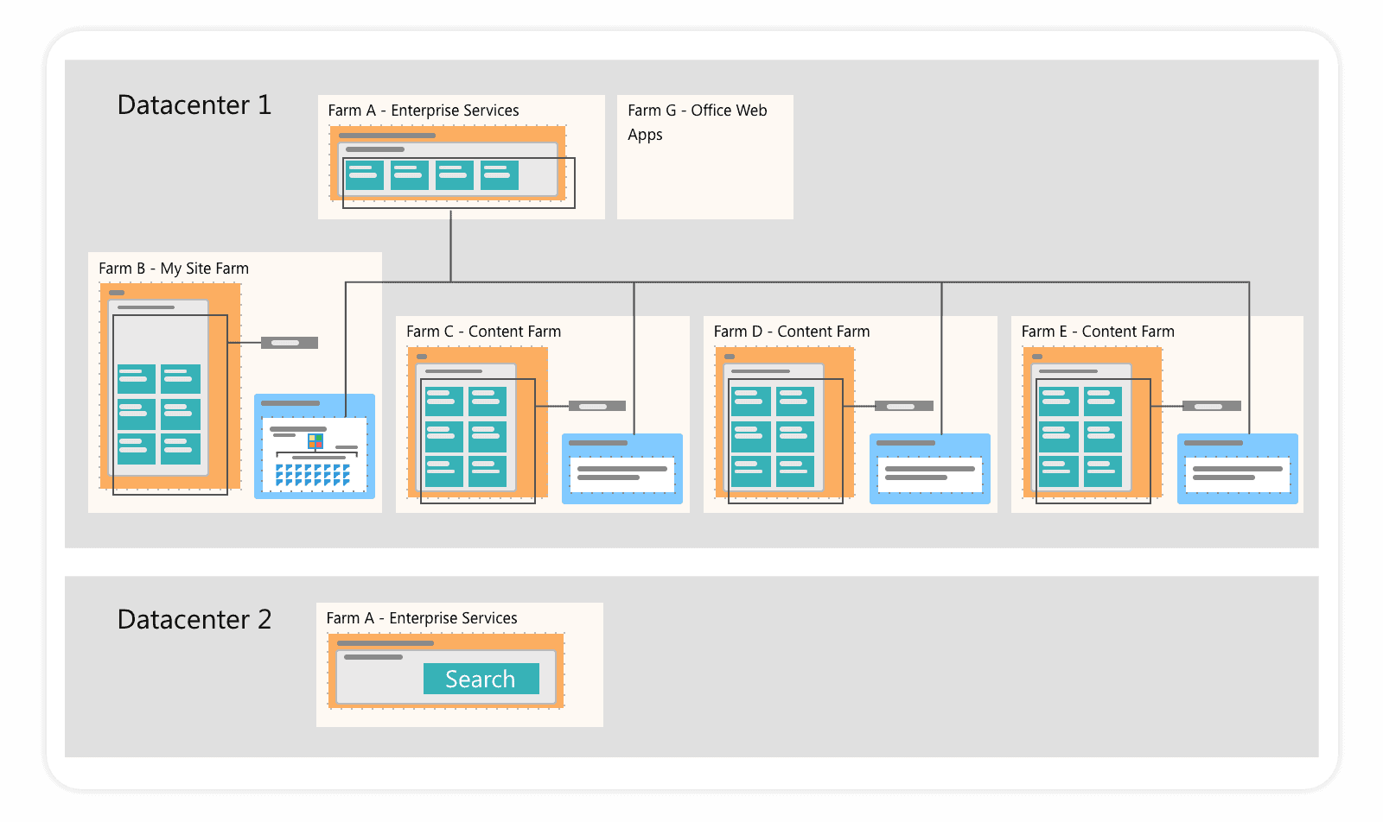Click the "Datacenter 2" heading
Screen dimensions: 1383x822
(194, 619)
